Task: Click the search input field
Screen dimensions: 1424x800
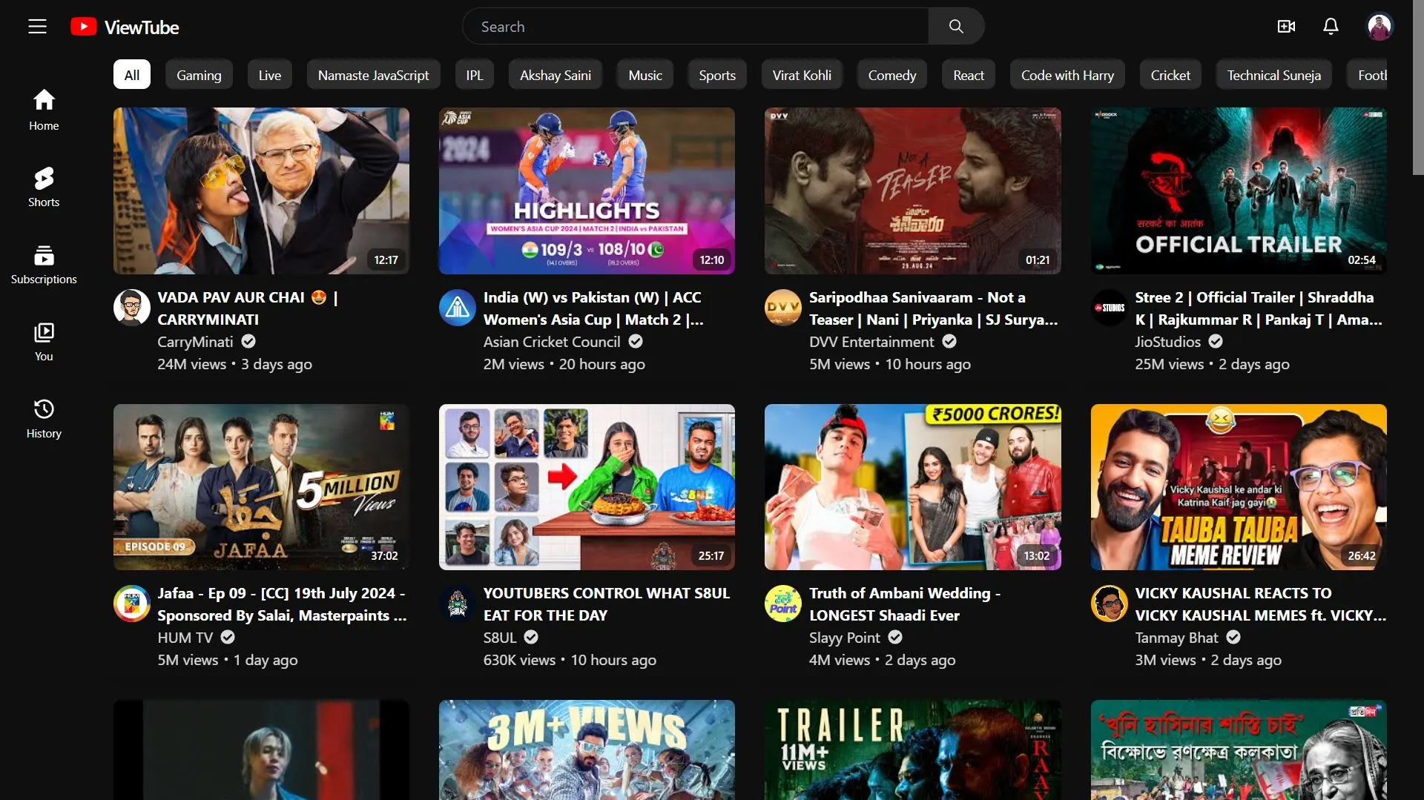Action: coord(696,27)
